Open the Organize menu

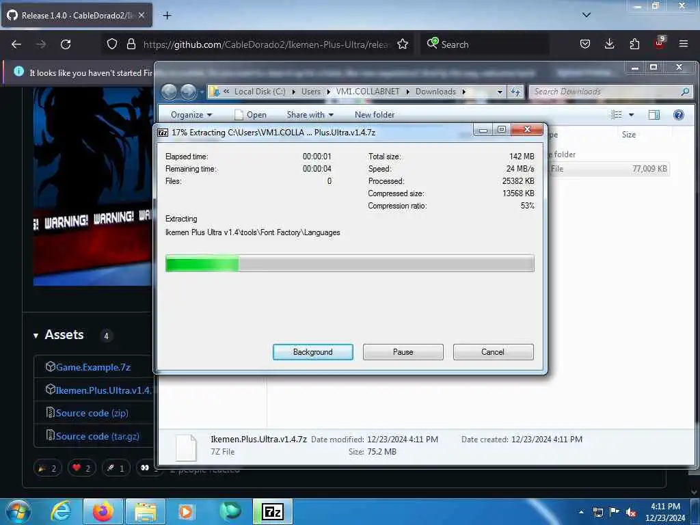point(191,115)
